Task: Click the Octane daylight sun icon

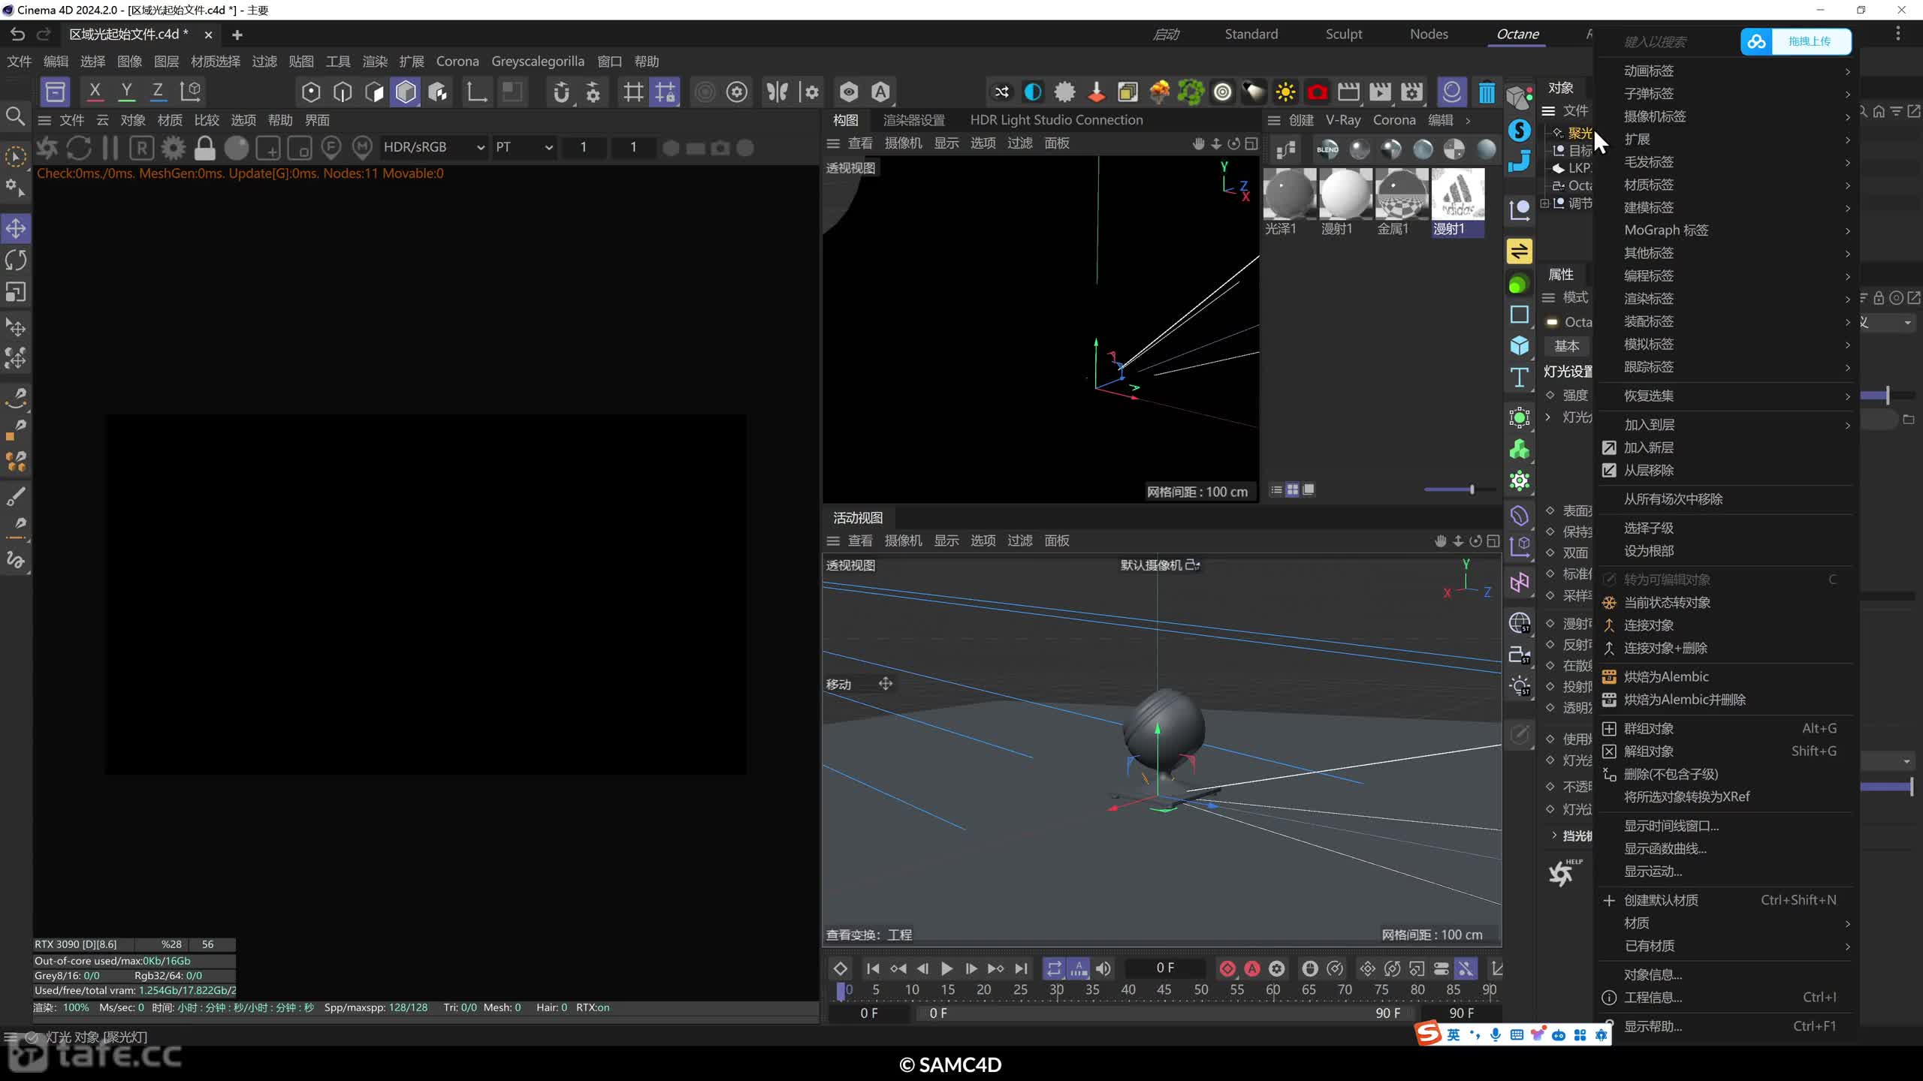Action: [1285, 92]
